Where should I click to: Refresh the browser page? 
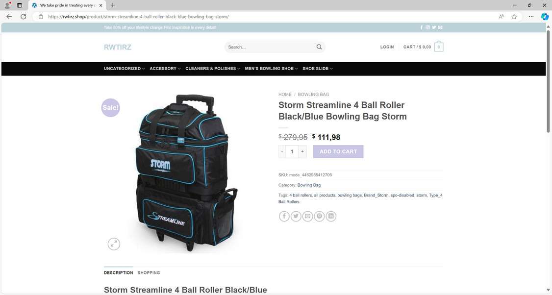(23, 17)
